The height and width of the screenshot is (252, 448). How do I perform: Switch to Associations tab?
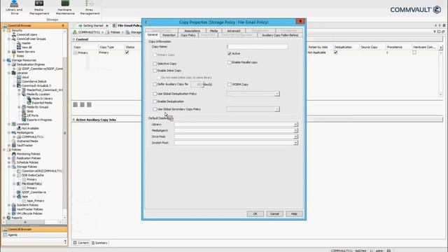tap(192, 31)
